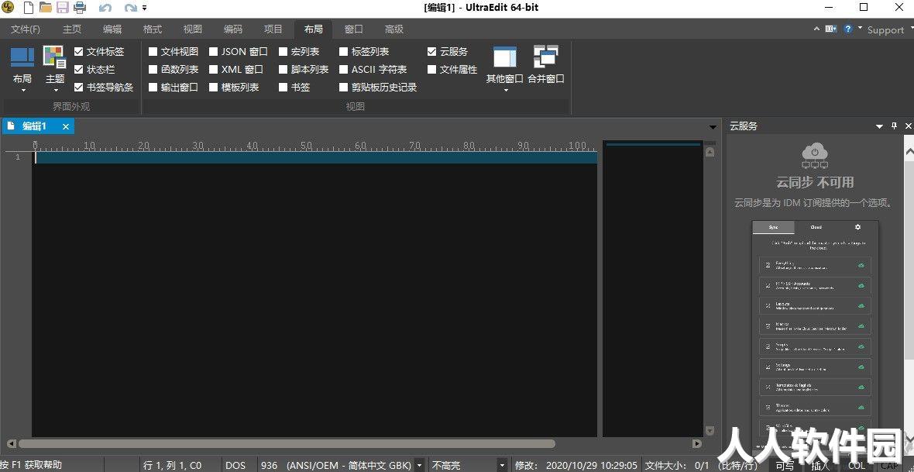Image resolution: width=914 pixels, height=472 pixels.
Task: Click the DOS line ending indicator
Action: [235, 466]
